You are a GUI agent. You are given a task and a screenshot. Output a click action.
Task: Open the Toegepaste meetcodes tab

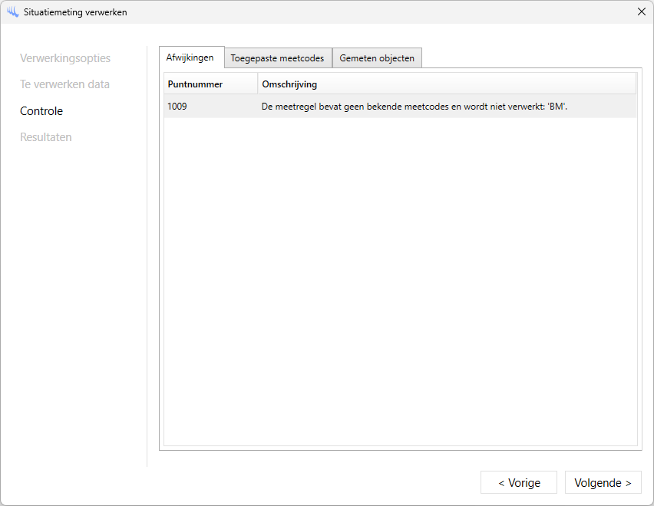pos(277,58)
